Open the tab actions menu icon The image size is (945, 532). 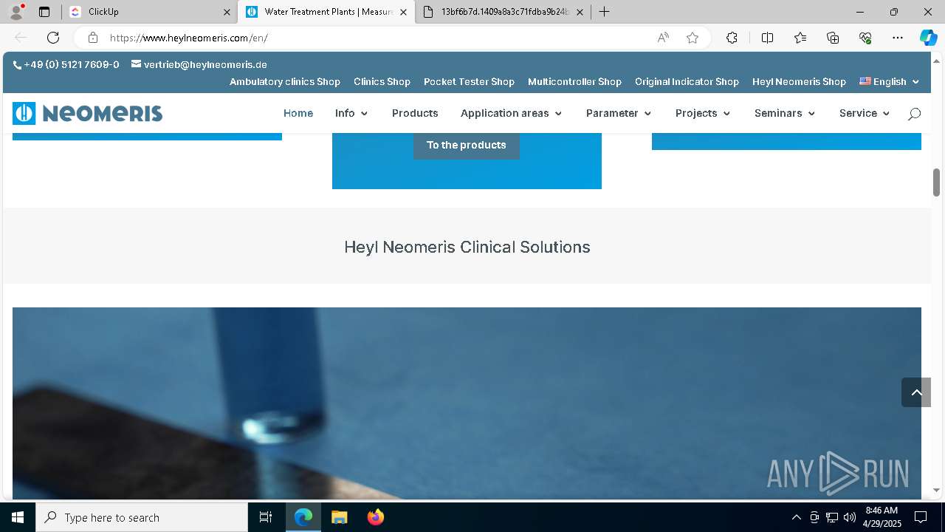pos(44,12)
